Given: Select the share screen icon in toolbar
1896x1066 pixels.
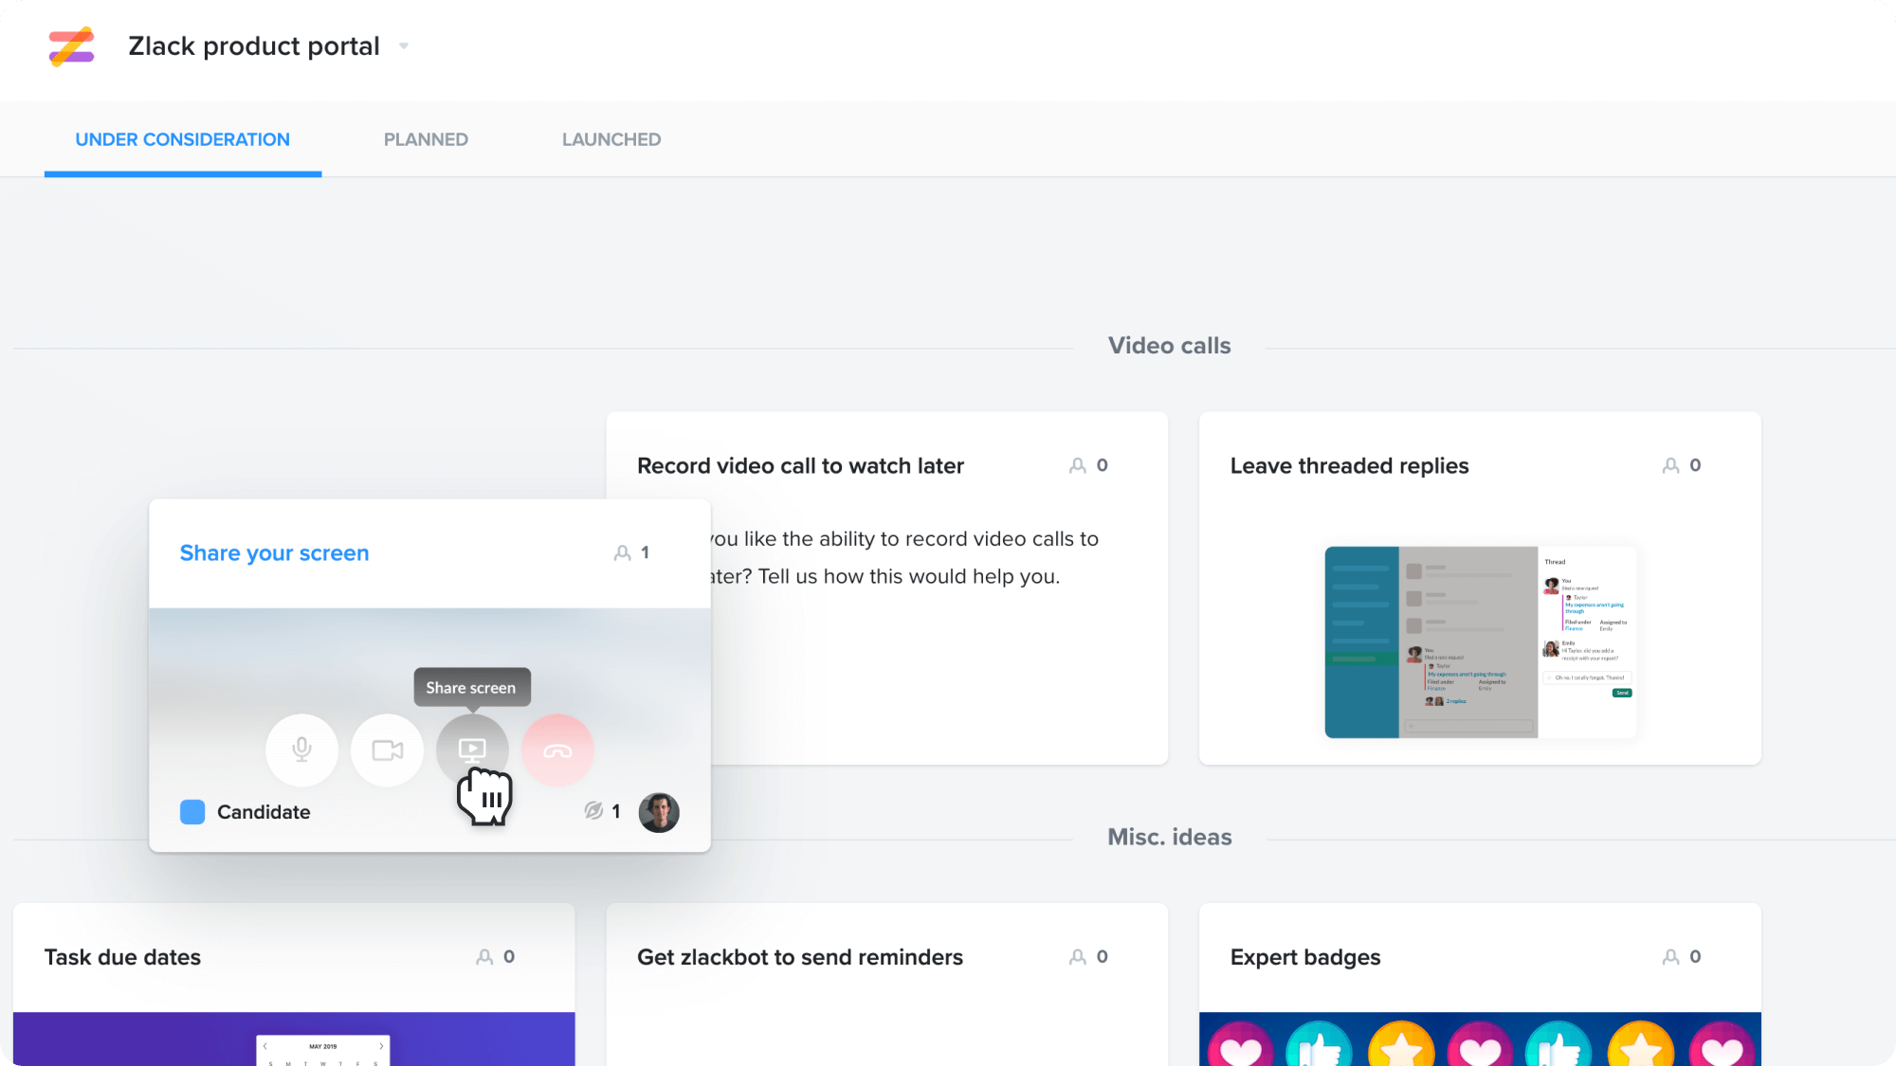Looking at the screenshot, I should point(471,749).
